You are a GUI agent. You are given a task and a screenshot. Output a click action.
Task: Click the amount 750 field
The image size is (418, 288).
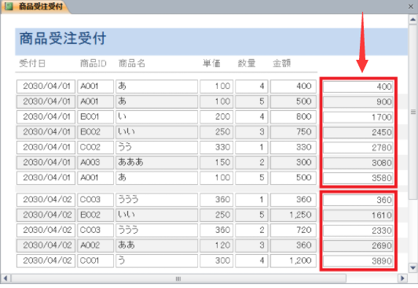pyautogui.click(x=293, y=132)
